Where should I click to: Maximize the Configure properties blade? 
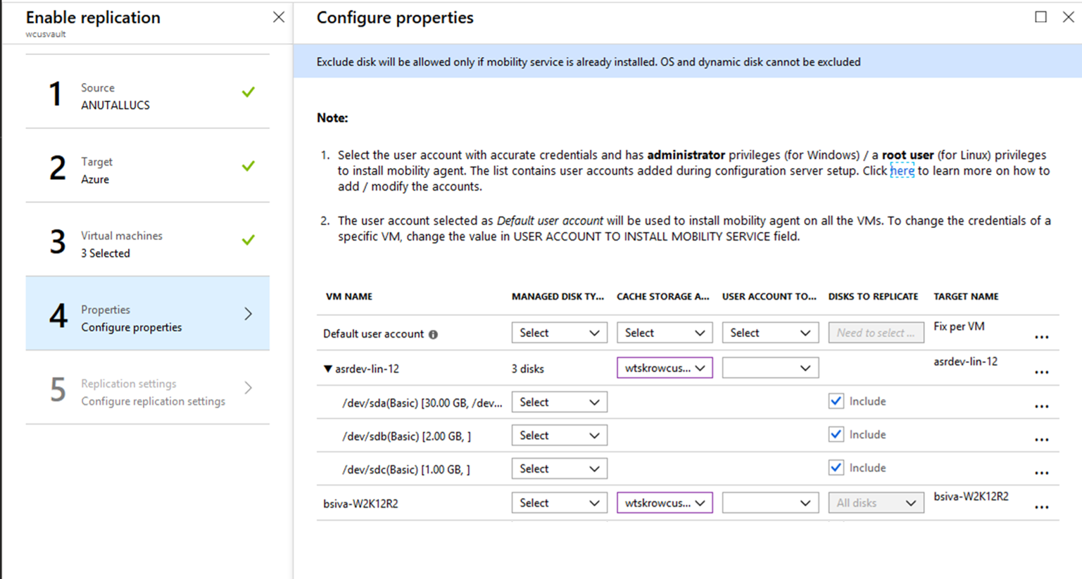(x=1041, y=17)
